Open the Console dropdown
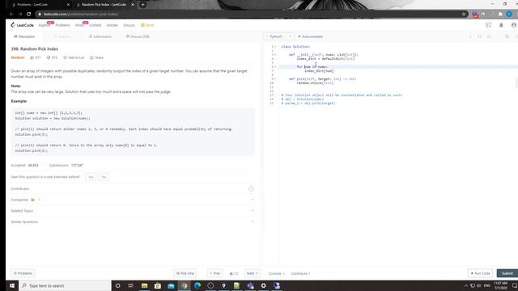 click(x=276, y=273)
